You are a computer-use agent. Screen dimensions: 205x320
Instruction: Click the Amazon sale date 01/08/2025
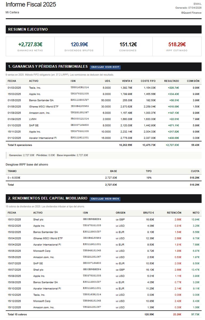click(x=14, y=113)
